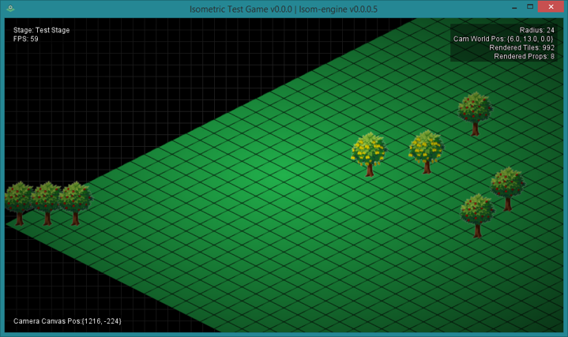
Task: Select the rightmost apple tree in the row of three
Action: pyautogui.click(x=75, y=204)
